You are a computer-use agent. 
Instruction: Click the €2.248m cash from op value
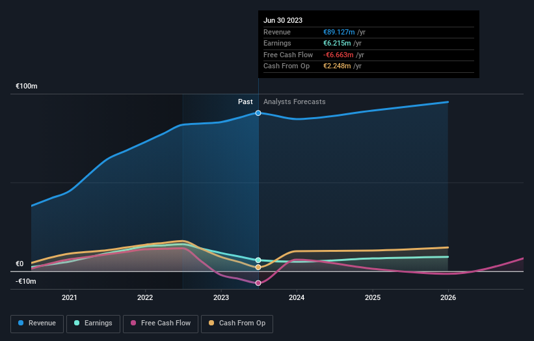337,66
